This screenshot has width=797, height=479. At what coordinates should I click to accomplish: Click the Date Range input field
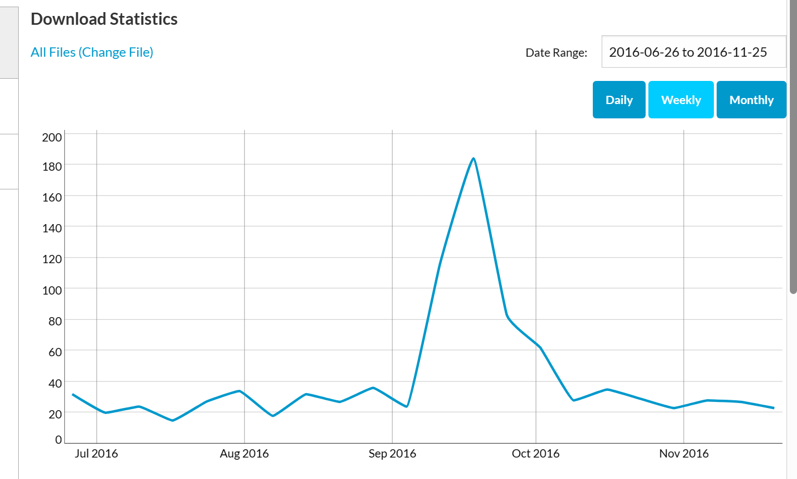click(x=693, y=52)
